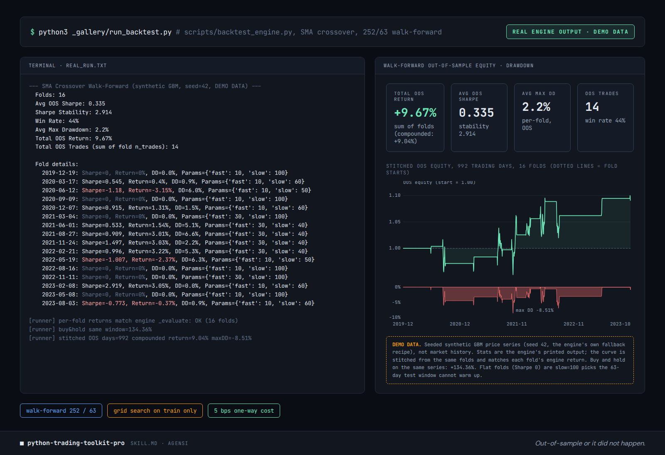Click the 'per-fold returns match engine' runner line

click(133, 321)
